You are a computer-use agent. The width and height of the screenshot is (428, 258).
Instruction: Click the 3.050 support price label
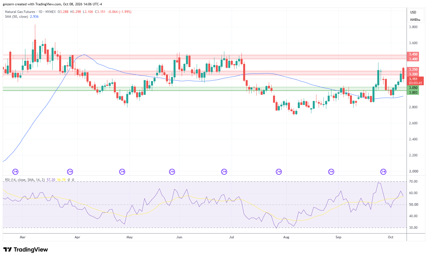pyautogui.click(x=413, y=88)
